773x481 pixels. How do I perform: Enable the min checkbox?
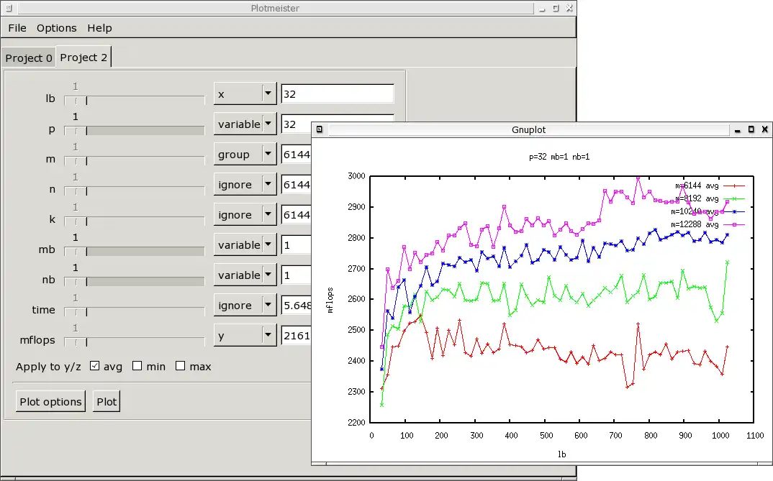pyautogui.click(x=137, y=367)
